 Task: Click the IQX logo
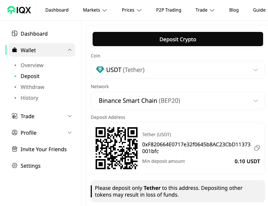tap(19, 10)
